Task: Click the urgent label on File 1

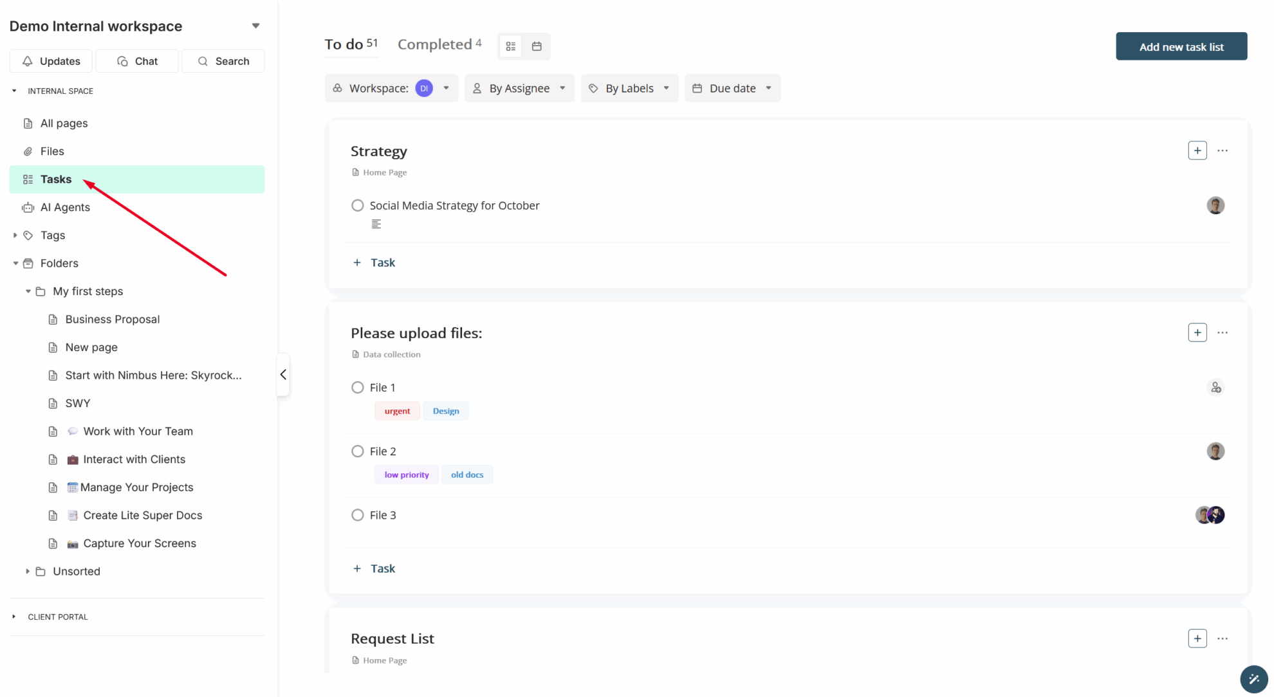Action: tap(397, 411)
